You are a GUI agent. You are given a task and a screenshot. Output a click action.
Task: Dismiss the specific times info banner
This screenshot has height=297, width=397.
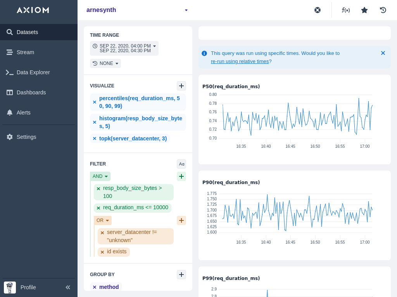pyautogui.click(x=383, y=53)
